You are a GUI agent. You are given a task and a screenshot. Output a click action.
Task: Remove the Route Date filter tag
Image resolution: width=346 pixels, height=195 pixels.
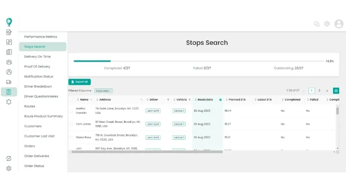click(x=110, y=91)
